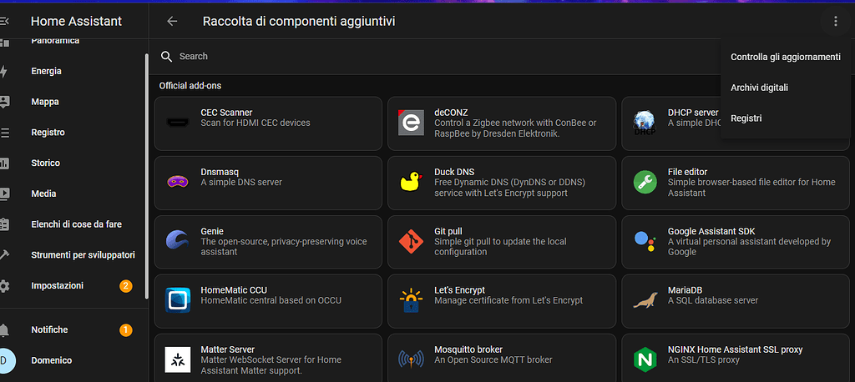The image size is (855, 382).
Task: Open the Storico chart icon
Action: tap(4, 163)
